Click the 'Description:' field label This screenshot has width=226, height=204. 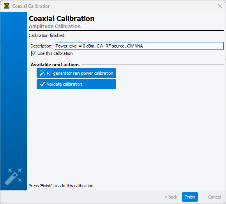coord(42,46)
